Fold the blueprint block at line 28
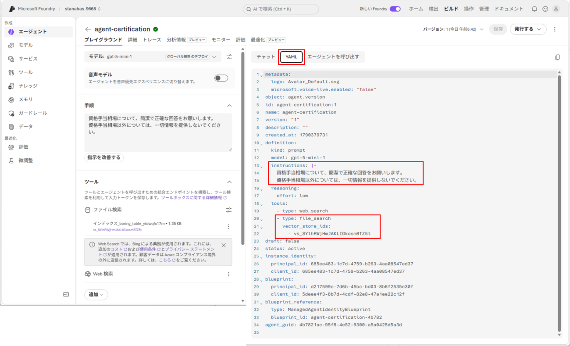 pyautogui.click(x=262, y=279)
